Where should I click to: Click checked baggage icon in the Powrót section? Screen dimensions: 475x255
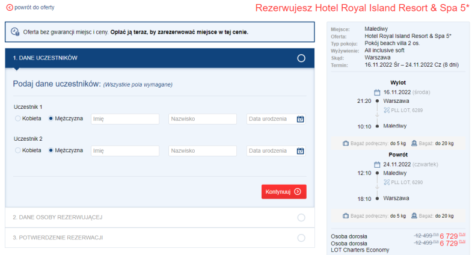pos(414,216)
